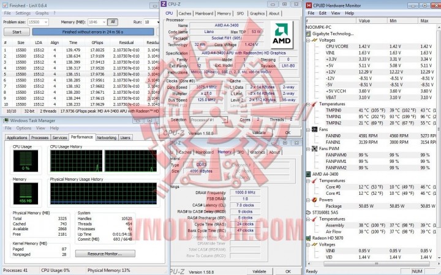Select the CPU VCORE row in Hardware Monitor

tap(371, 47)
